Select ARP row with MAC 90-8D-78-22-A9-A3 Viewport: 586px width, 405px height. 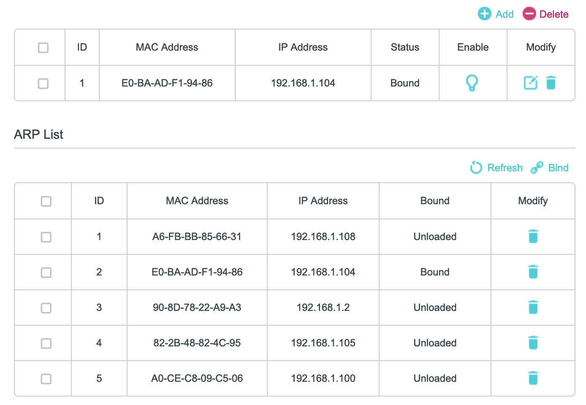[46, 308]
